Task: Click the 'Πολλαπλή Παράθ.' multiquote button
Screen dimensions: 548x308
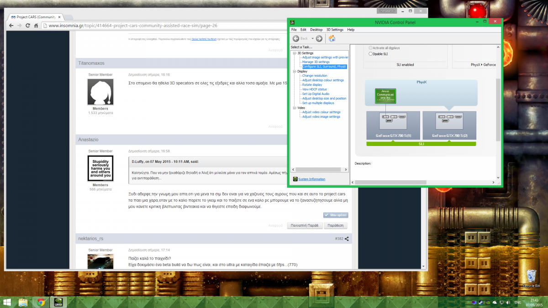Action: [x=305, y=225]
